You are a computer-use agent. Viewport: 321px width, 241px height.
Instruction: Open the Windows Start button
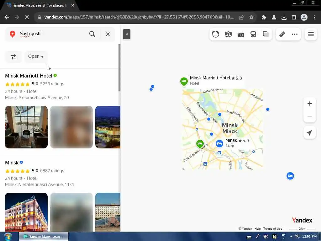8,237
